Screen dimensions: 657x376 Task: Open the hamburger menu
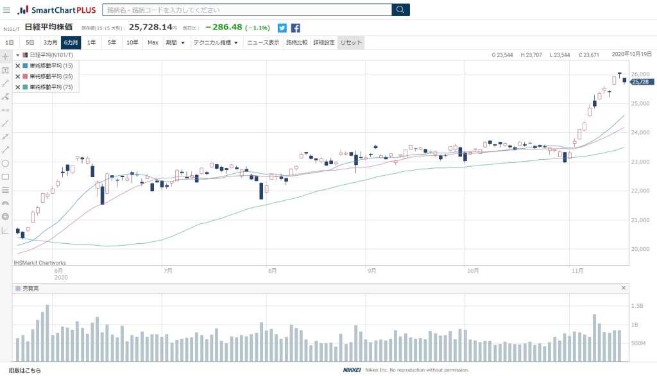(6, 10)
